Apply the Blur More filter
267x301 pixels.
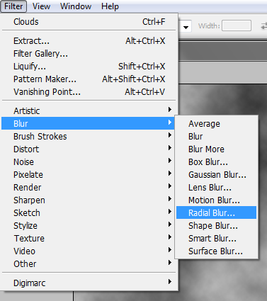click(216, 149)
